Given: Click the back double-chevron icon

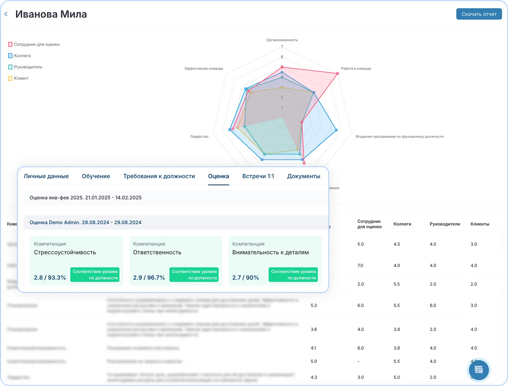Looking at the screenshot, I should 6,14.
